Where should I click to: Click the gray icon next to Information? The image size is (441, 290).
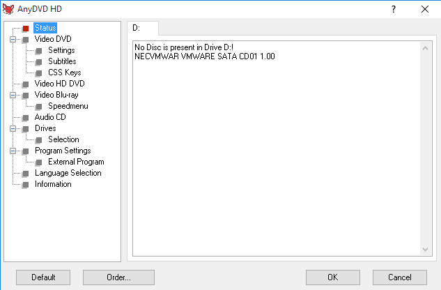(26, 185)
